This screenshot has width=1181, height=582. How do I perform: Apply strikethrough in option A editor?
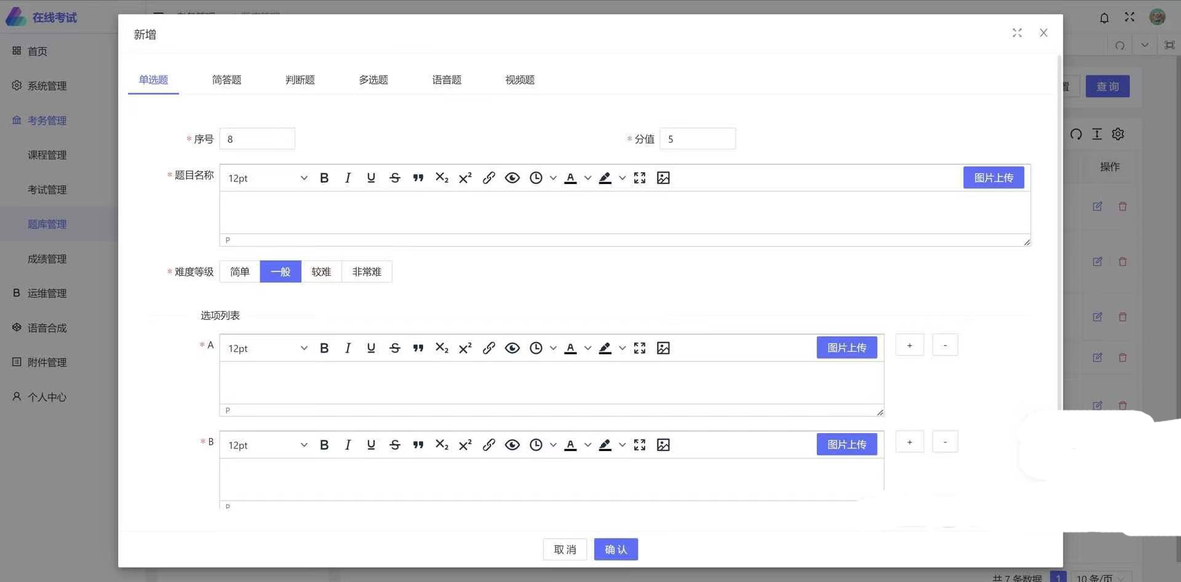pyautogui.click(x=395, y=348)
